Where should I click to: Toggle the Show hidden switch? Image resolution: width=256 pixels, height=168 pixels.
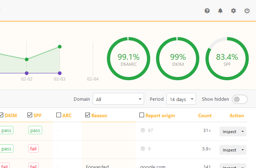(x=240, y=99)
